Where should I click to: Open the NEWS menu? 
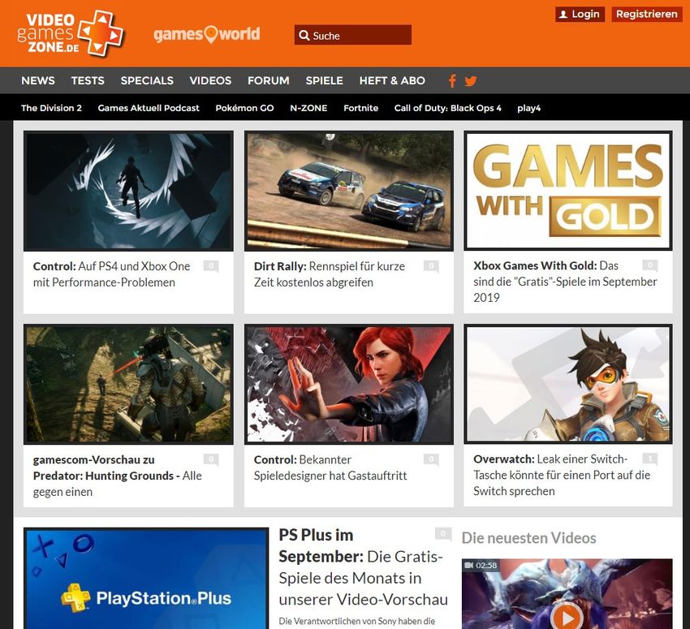click(x=38, y=80)
